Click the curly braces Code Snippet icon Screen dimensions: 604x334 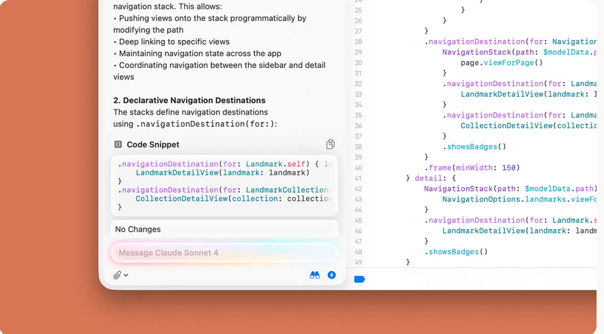(118, 144)
